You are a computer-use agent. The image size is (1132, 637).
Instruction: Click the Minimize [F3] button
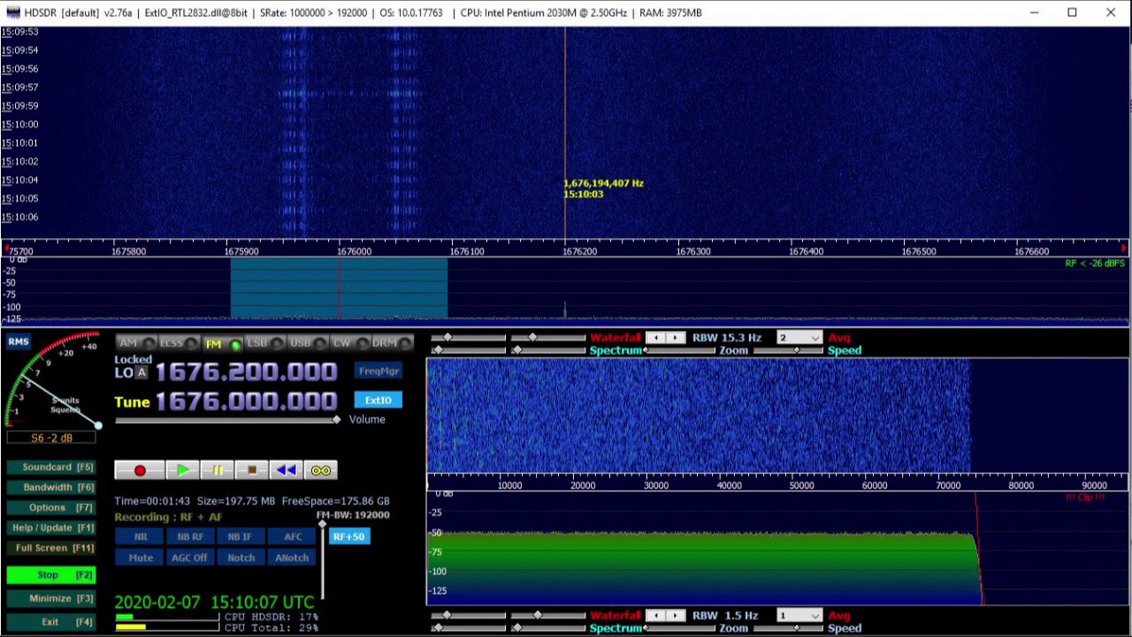click(51, 599)
